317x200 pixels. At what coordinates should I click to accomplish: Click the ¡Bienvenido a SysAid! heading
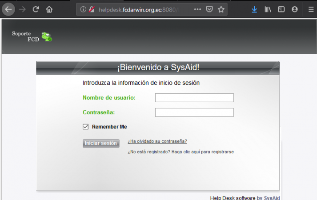(x=158, y=67)
